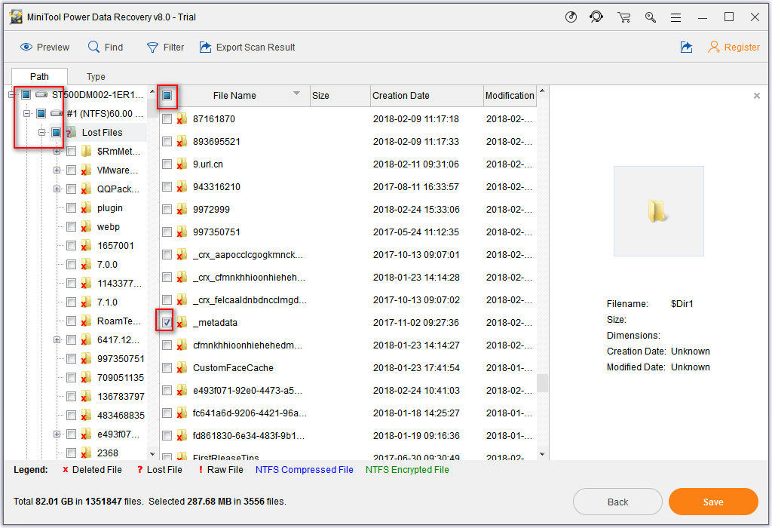
Task: Select the 1657001 folder in tree
Action: [115, 246]
